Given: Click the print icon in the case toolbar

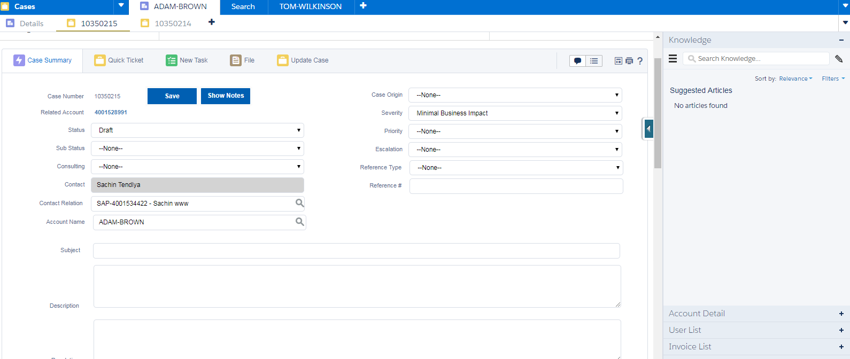Looking at the screenshot, I should pos(629,61).
